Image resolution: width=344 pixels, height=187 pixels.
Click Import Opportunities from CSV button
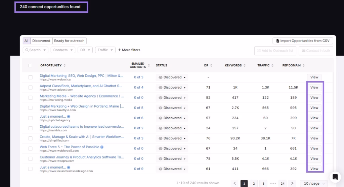pyautogui.click(x=303, y=41)
